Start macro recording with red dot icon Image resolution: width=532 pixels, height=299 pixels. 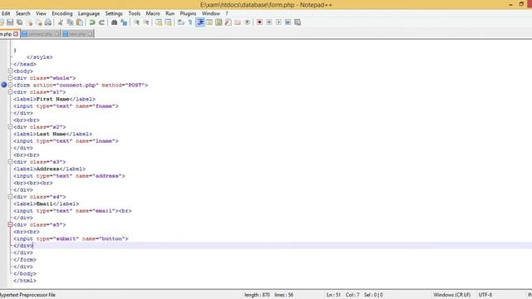[x=259, y=22]
